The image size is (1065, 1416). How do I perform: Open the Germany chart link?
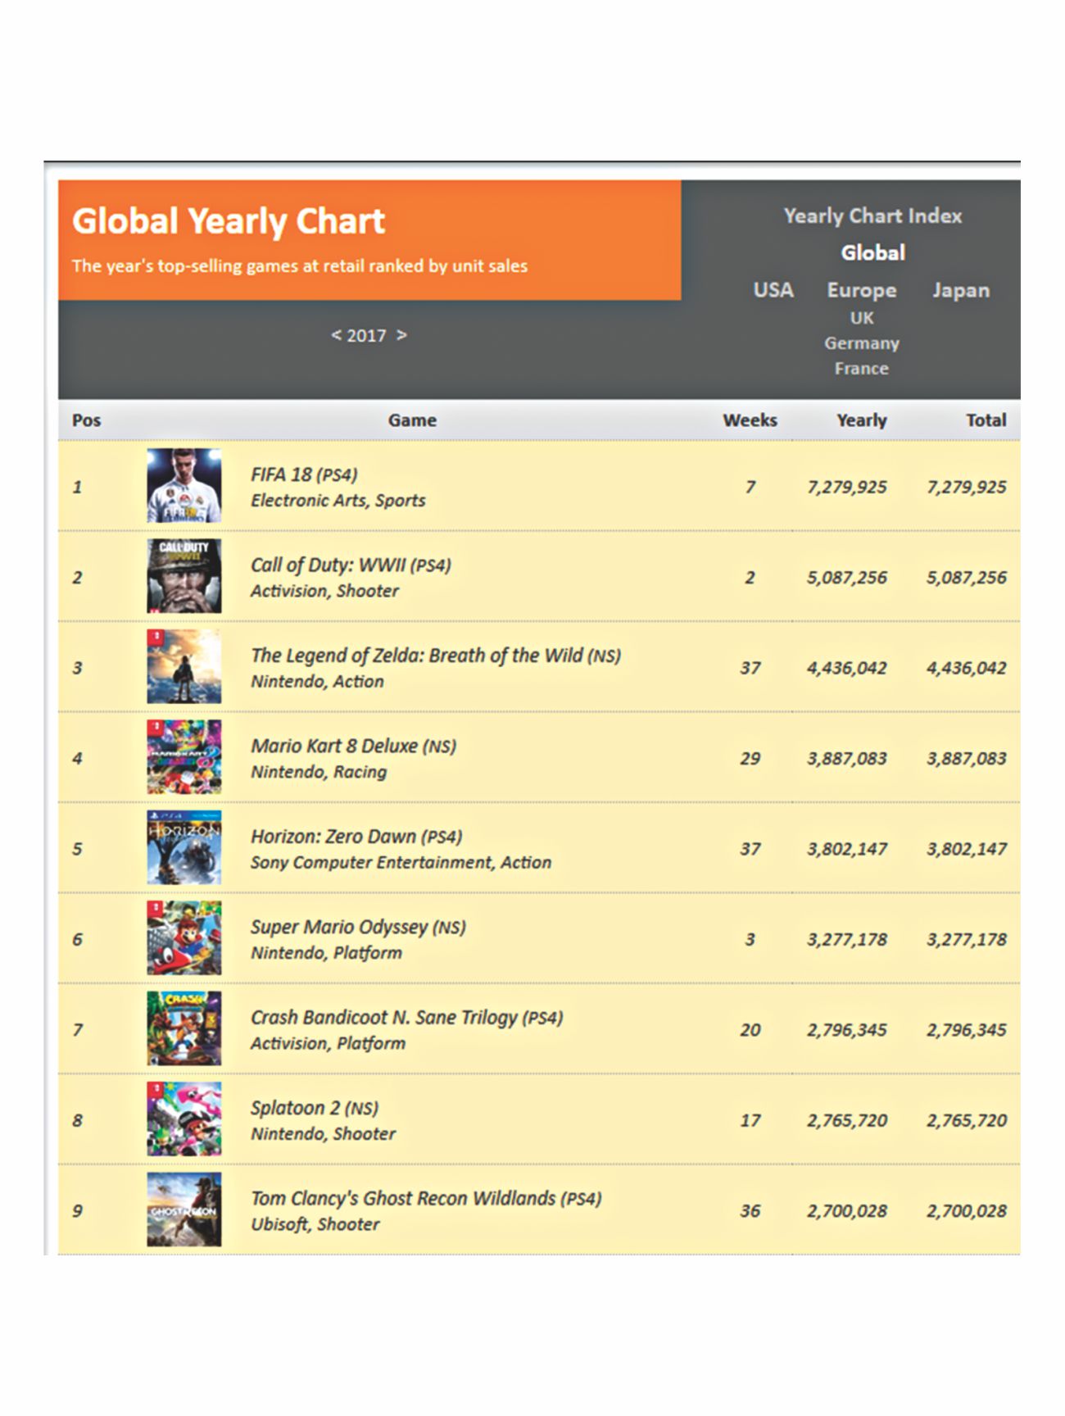click(862, 343)
